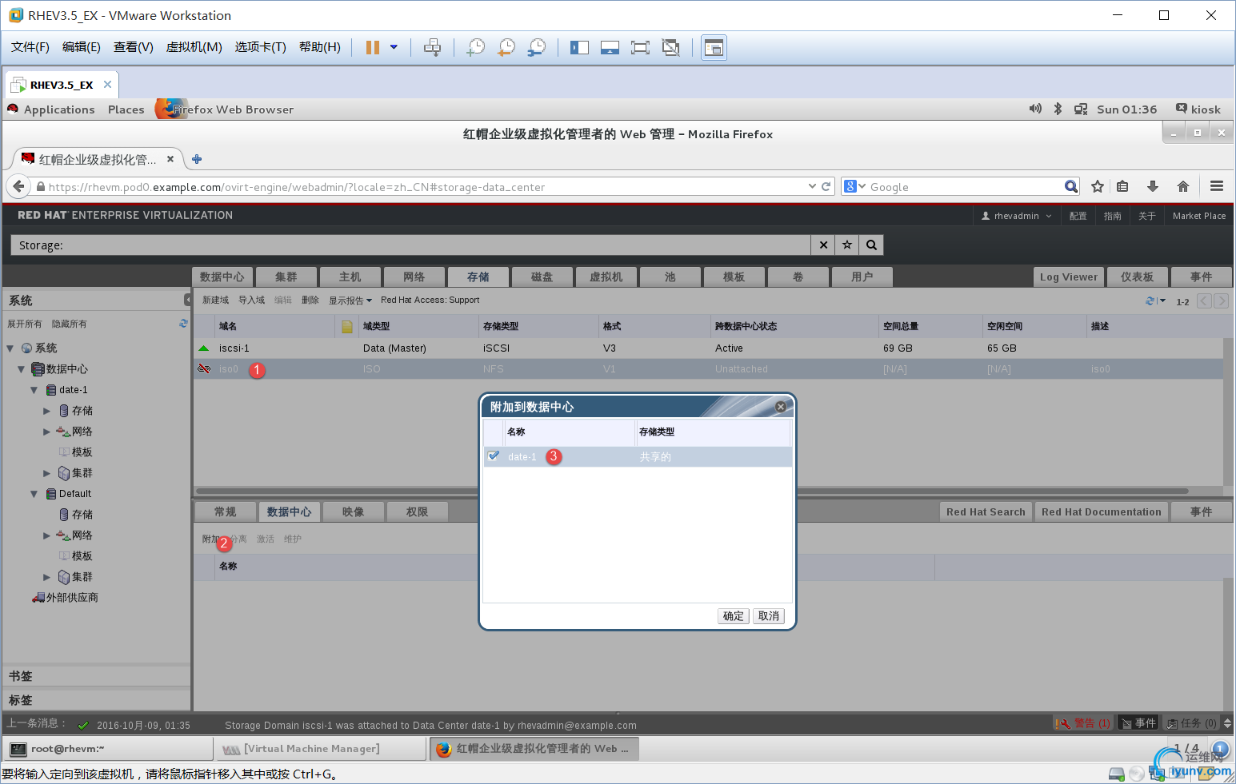The image size is (1236, 784).
Task: Click the VMware Unity mode icon
Action: 671,47
